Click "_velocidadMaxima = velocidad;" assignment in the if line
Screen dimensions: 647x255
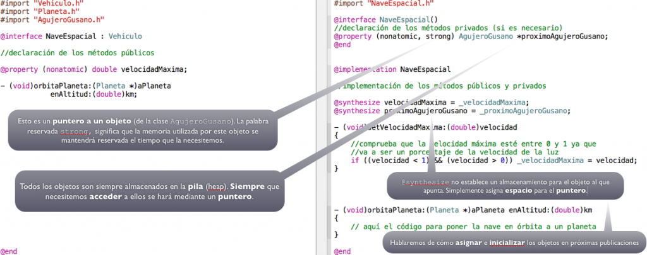pyautogui.click(x=577, y=161)
